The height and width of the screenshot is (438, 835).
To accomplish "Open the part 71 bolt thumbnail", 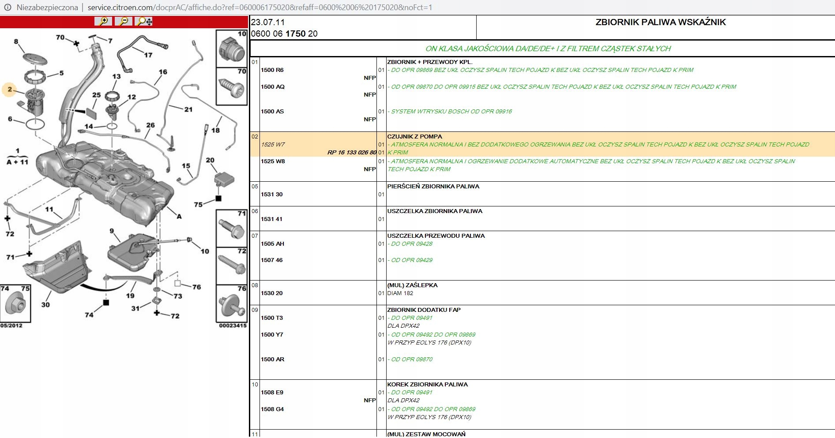I will [x=232, y=228].
